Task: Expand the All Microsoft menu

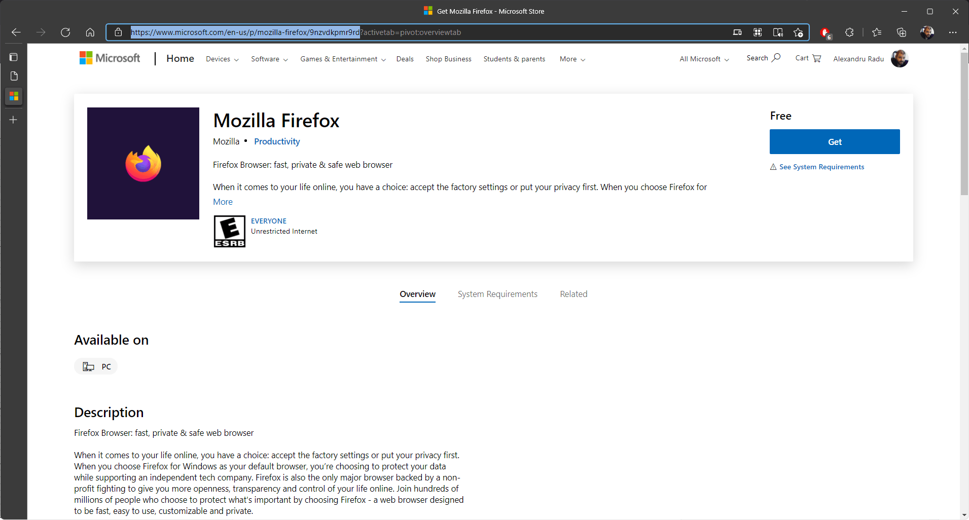Action: pyautogui.click(x=704, y=59)
